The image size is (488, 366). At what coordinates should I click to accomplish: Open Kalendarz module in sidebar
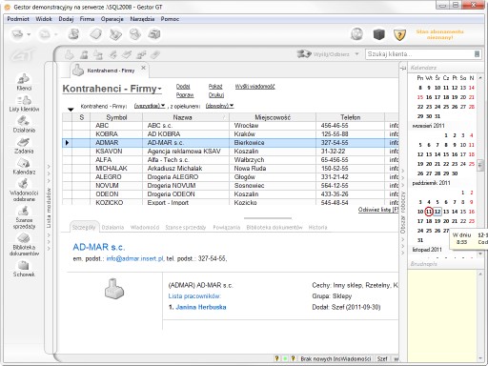[24, 167]
